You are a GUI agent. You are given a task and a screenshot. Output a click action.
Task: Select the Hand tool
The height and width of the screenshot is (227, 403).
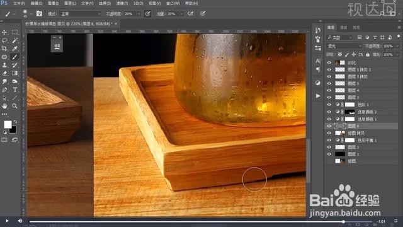[x=4, y=106]
